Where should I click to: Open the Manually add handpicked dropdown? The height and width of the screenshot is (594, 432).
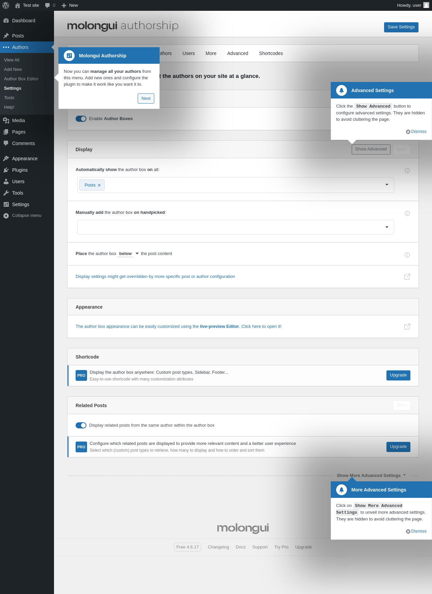point(236,227)
